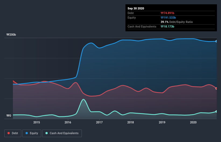The width and height of the screenshot is (221, 142).
Task: Toggle the Equity legend button
Action: pos(32,133)
